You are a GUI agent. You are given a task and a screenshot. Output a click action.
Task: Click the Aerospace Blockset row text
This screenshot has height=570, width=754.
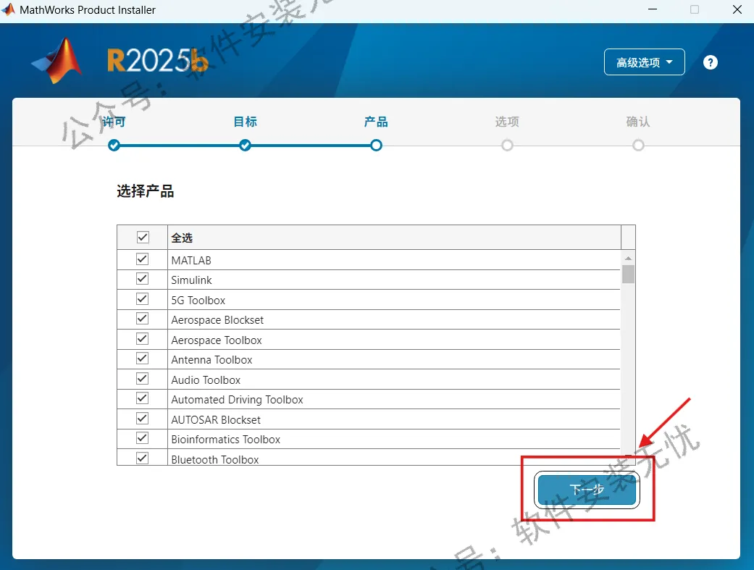coord(217,320)
